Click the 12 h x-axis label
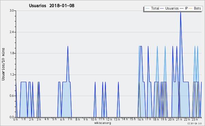The width and height of the screenshot is (205, 126). click(x=109, y=120)
